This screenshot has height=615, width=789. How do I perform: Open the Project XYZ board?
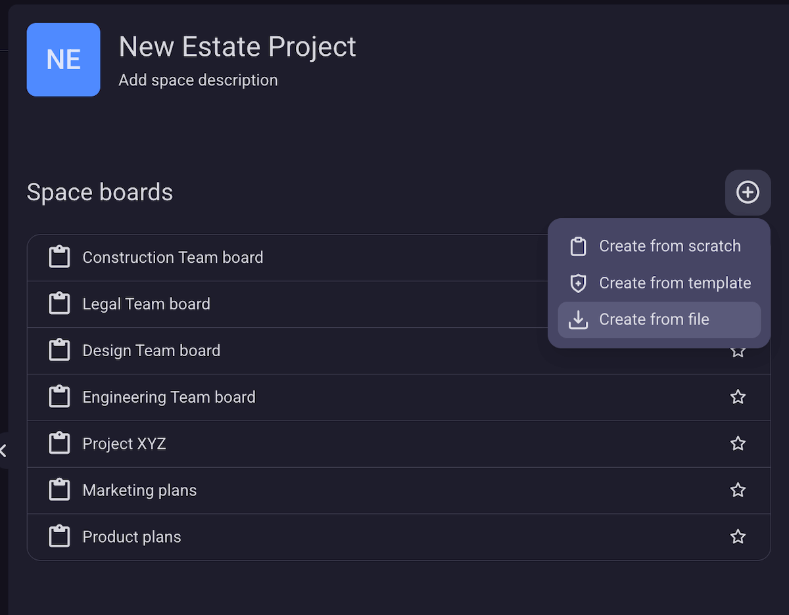(x=124, y=444)
